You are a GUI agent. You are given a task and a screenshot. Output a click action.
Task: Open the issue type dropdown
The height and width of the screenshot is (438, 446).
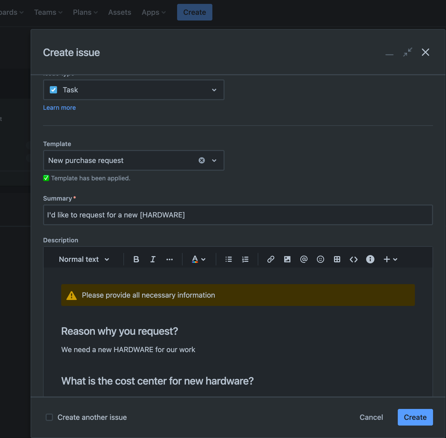pyautogui.click(x=214, y=90)
